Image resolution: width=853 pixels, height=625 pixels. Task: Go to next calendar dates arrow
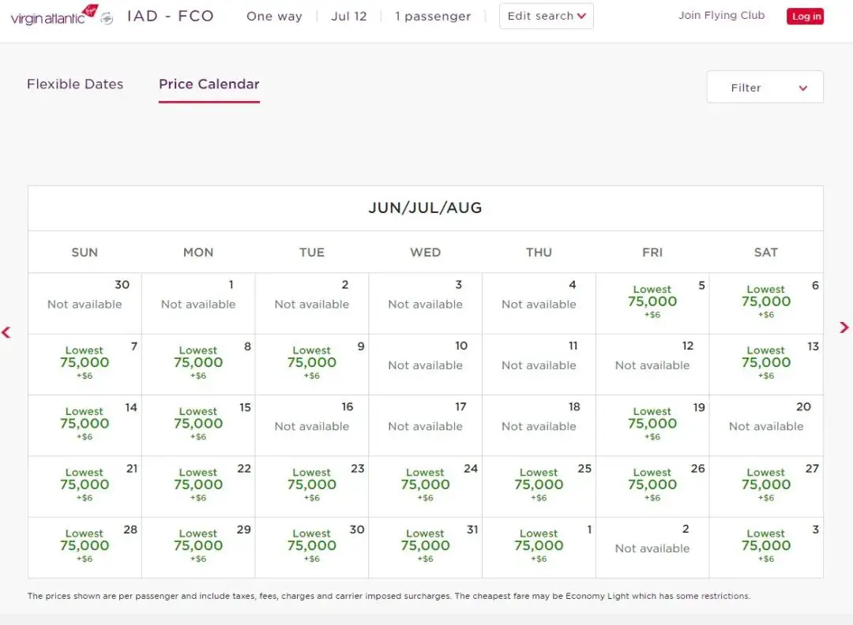point(844,327)
